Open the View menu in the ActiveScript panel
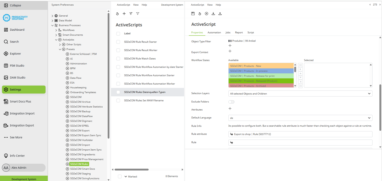382x181 pixels. click(210, 5)
